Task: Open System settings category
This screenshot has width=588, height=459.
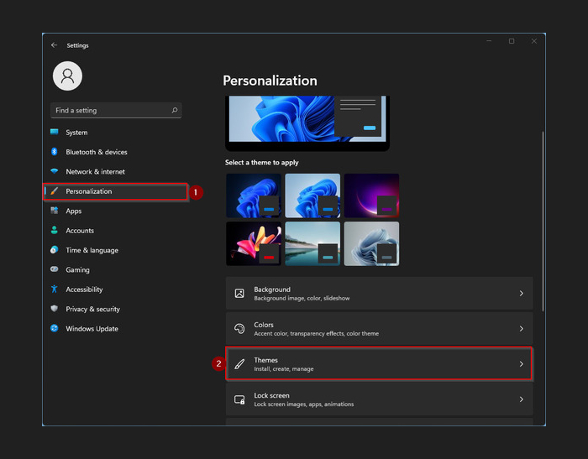Action: pyautogui.click(x=116, y=133)
